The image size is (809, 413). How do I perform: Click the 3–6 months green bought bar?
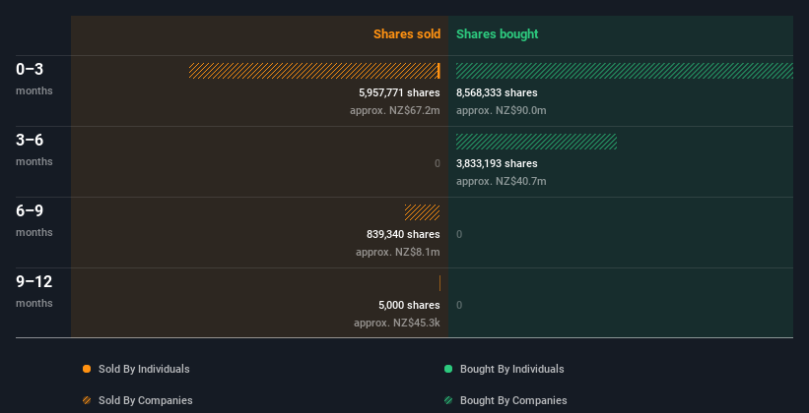[536, 141]
